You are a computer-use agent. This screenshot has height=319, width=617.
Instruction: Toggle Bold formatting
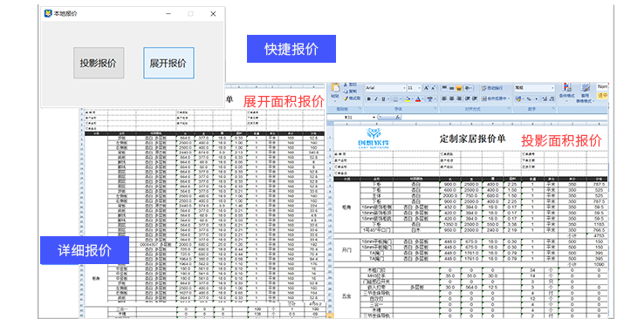click(x=368, y=98)
